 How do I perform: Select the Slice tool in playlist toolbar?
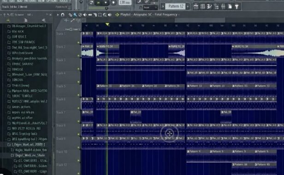tap(95, 15)
